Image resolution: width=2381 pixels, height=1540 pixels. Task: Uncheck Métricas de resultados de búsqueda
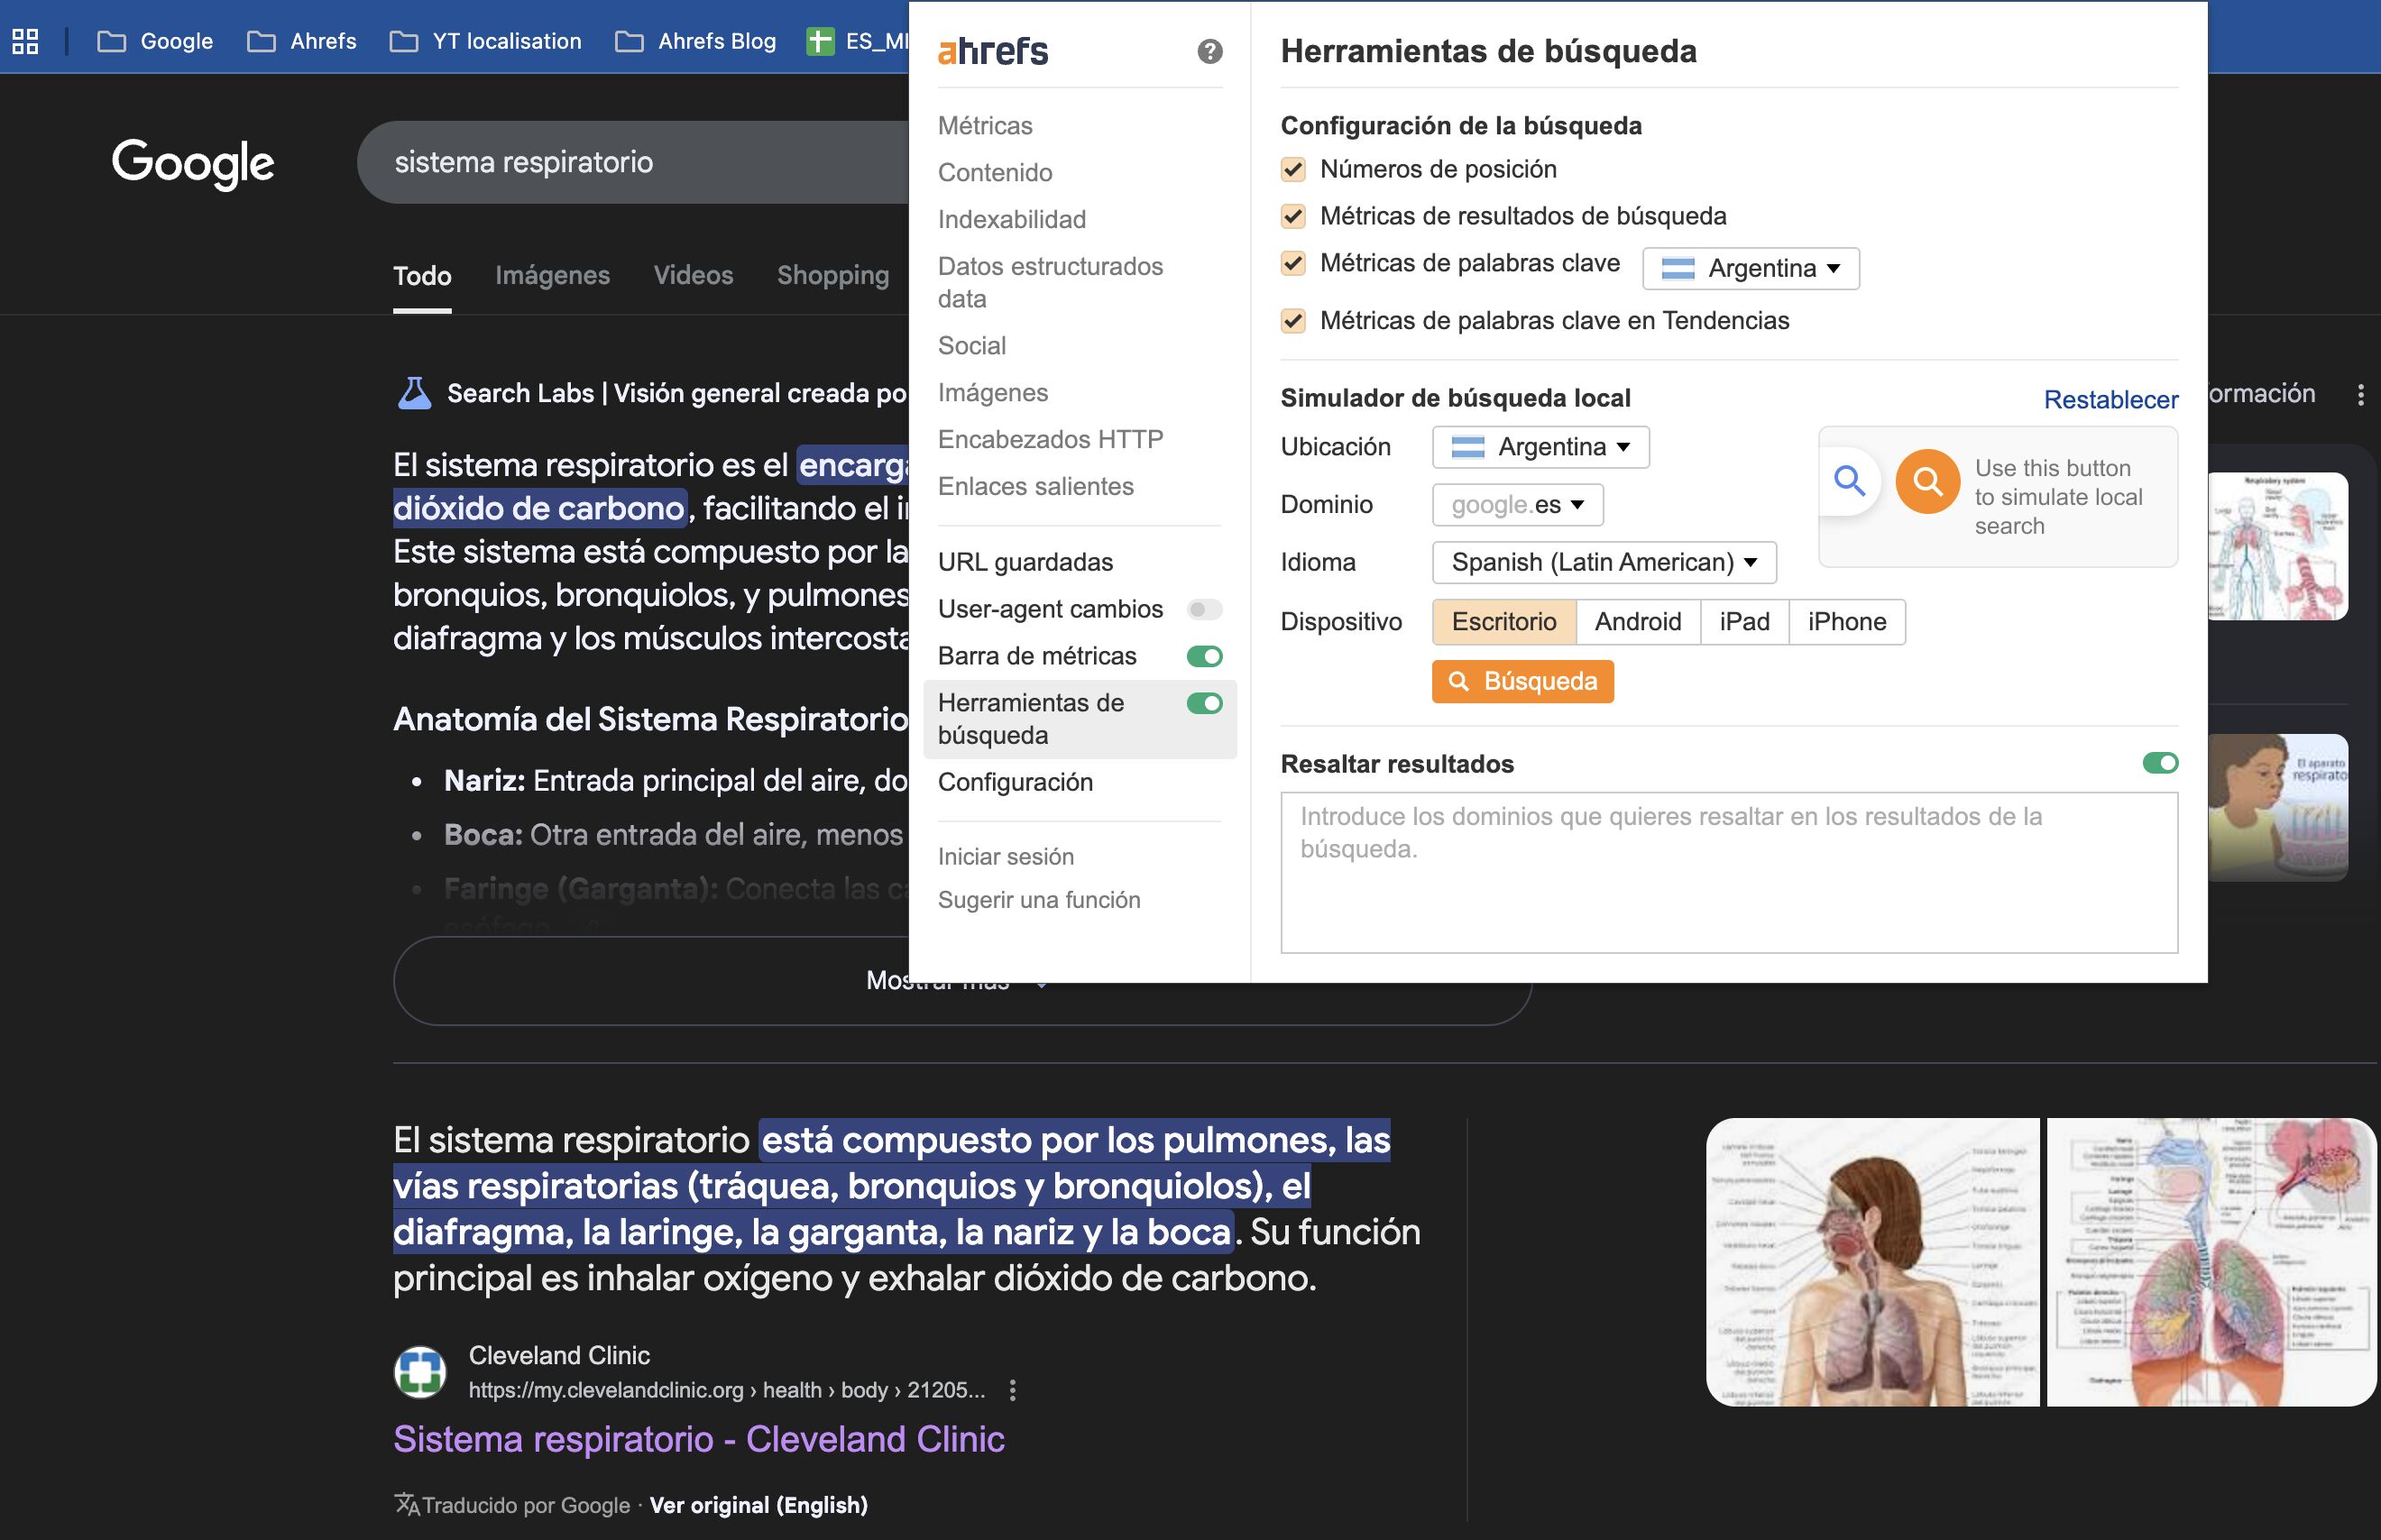pos(1293,216)
